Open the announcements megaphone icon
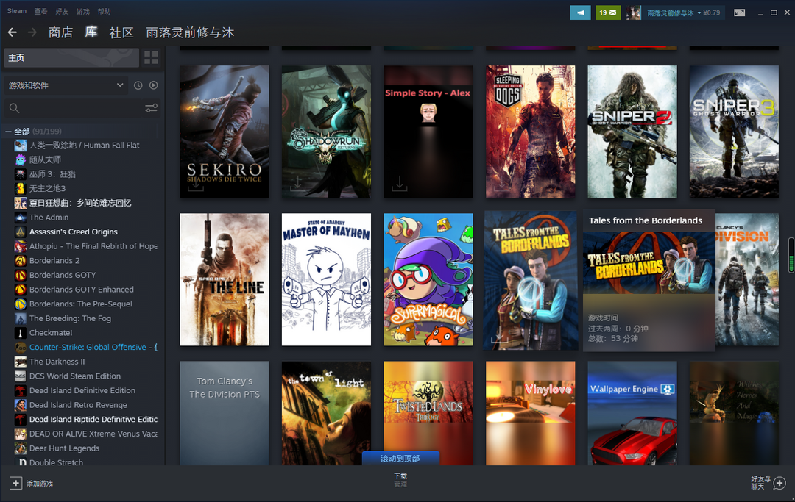 point(581,12)
